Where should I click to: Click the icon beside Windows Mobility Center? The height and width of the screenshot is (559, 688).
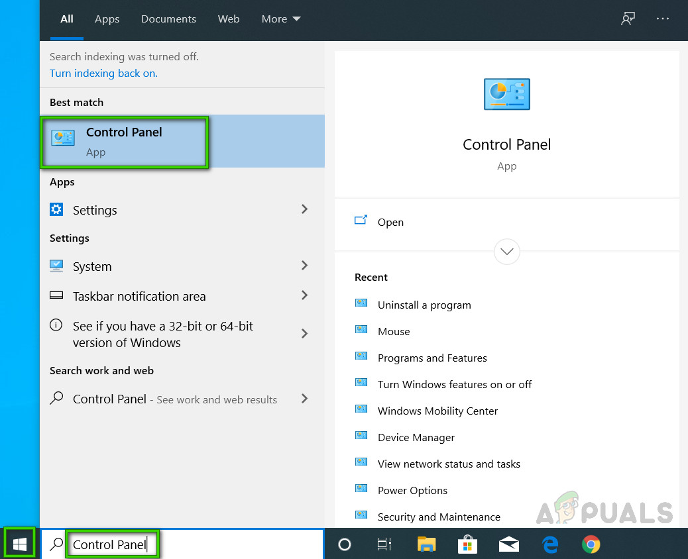coord(361,409)
